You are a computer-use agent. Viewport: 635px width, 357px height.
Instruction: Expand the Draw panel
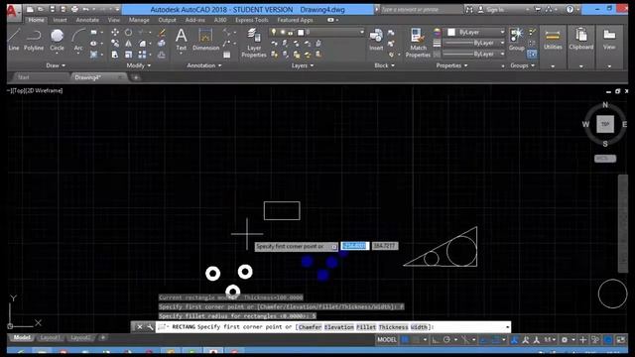pos(56,65)
